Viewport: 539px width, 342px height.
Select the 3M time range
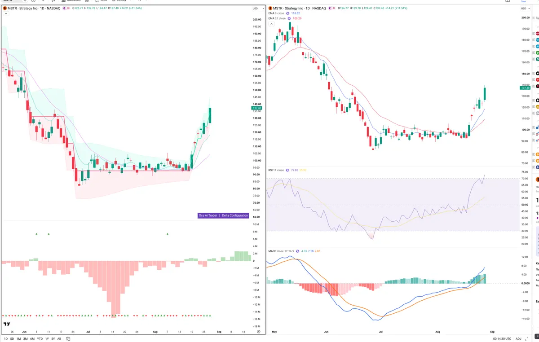click(x=25, y=339)
